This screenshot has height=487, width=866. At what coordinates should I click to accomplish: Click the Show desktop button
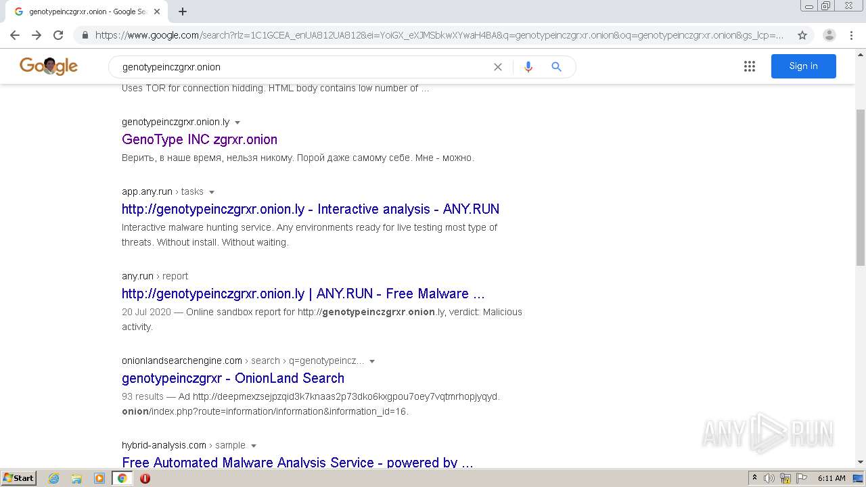[x=859, y=478]
